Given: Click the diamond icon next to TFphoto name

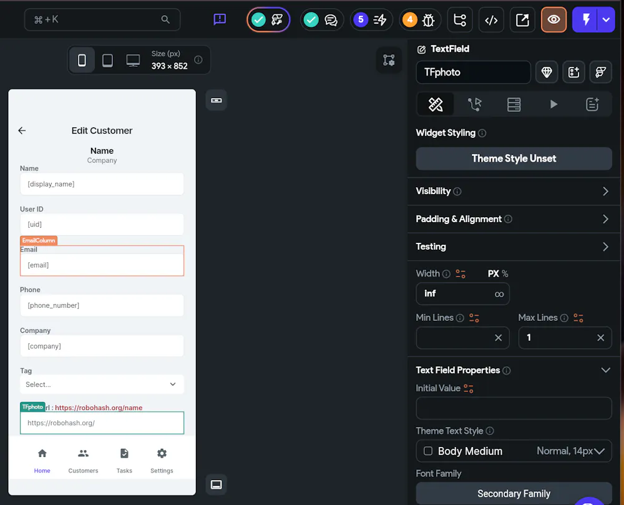Looking at the screenshot, I should pyautogui.click(x=547, y=72).
